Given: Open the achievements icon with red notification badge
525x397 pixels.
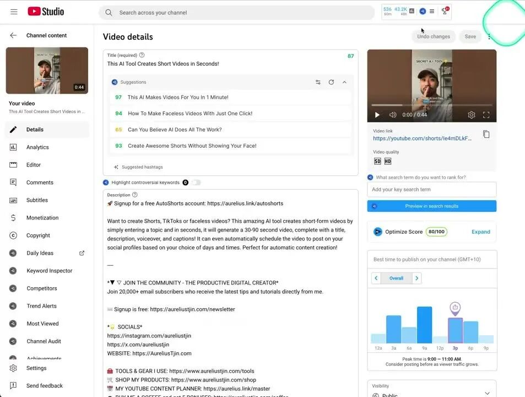Looking at the screenshot, I should [x=445, y=12].
